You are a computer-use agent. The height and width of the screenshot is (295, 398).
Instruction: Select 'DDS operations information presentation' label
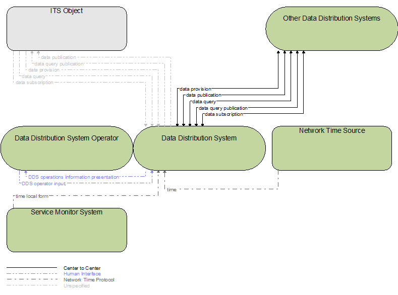(74, 177)
